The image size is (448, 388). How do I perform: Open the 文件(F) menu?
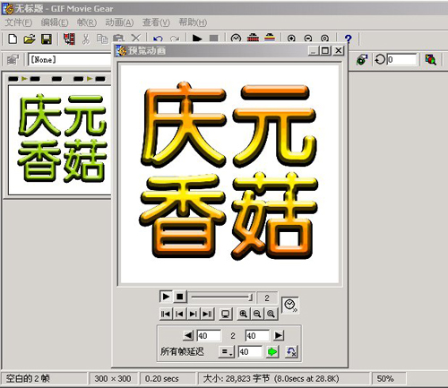pos(19,22)
